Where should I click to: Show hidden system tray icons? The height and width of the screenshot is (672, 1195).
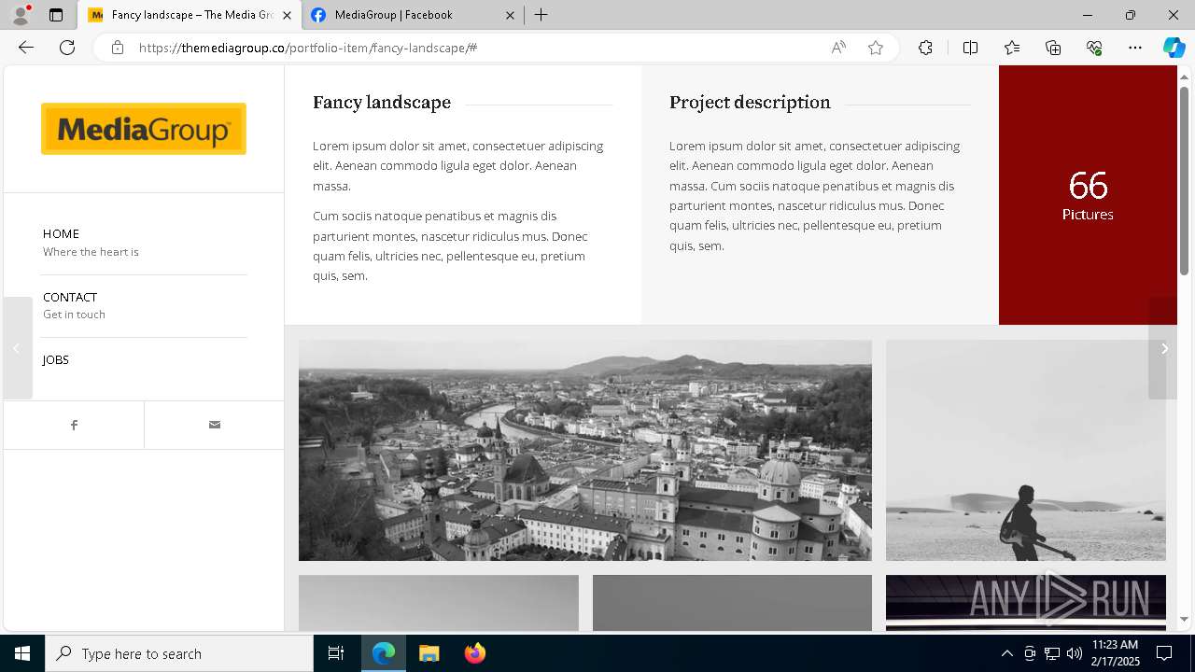1006,653
